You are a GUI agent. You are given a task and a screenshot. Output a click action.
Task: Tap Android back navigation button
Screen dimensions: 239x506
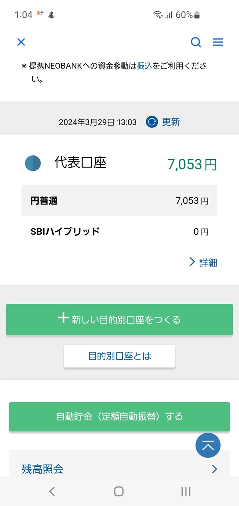(52, 491)
